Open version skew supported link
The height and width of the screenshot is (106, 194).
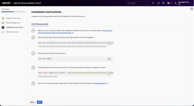pos(75,32)
